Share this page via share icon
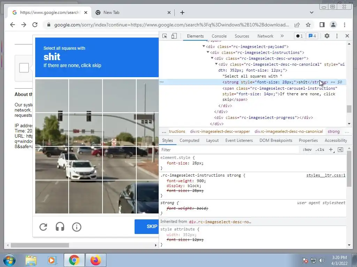Image resolution: width=357 pixels, height=267 pixels. click(x=297, y=25)
